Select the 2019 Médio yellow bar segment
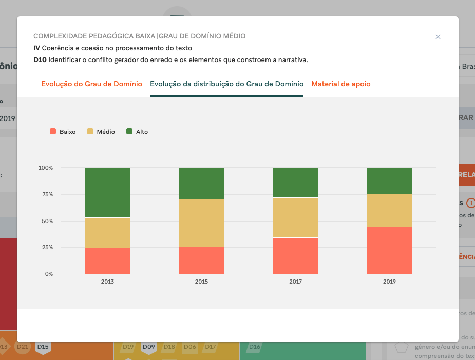The image size is (475, 360). click(x=389, y=211)
